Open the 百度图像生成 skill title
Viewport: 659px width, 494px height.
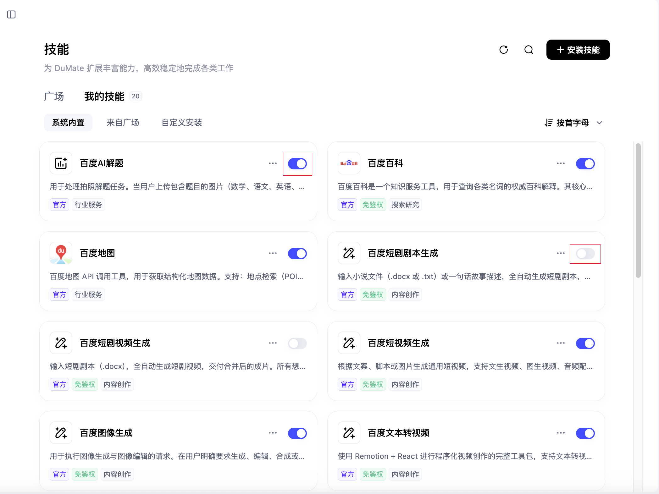pyautogui.click(x=106, y=433)
